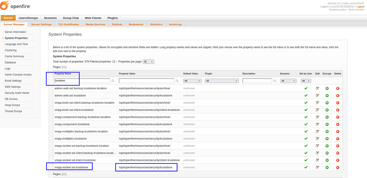
Task: Switch to the TLS Certificates tab
Action: 69,24
